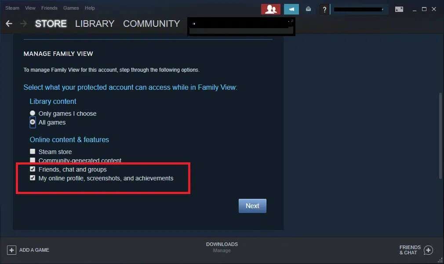Image resolution: width=444 pixels, height=264 pixels.
Task: Click the Friends & Chat plus icon
Action: pyautogui.click(x=428, y=250)
